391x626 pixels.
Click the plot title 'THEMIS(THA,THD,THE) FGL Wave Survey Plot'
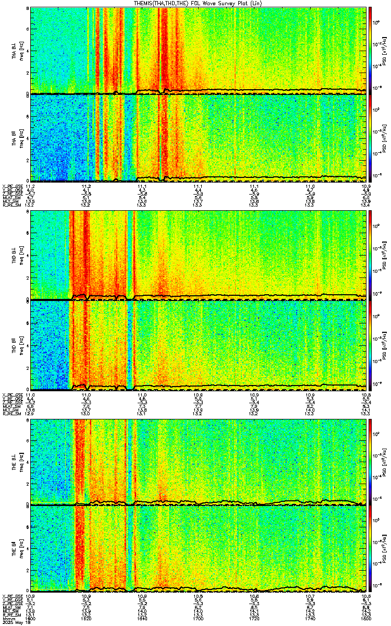tap(198, 3)
